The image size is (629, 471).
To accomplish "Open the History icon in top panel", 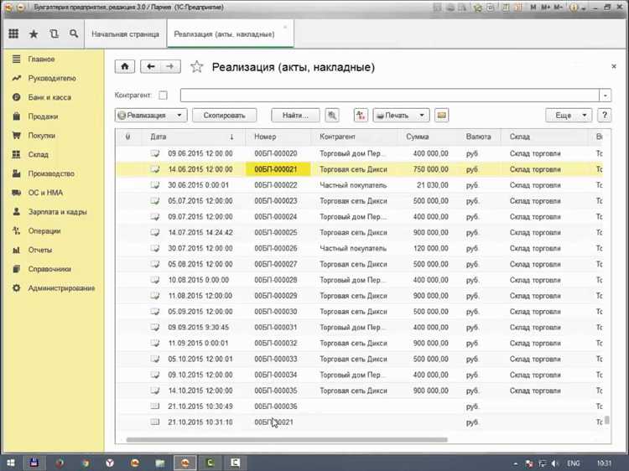I will click(x=54, y=34).
